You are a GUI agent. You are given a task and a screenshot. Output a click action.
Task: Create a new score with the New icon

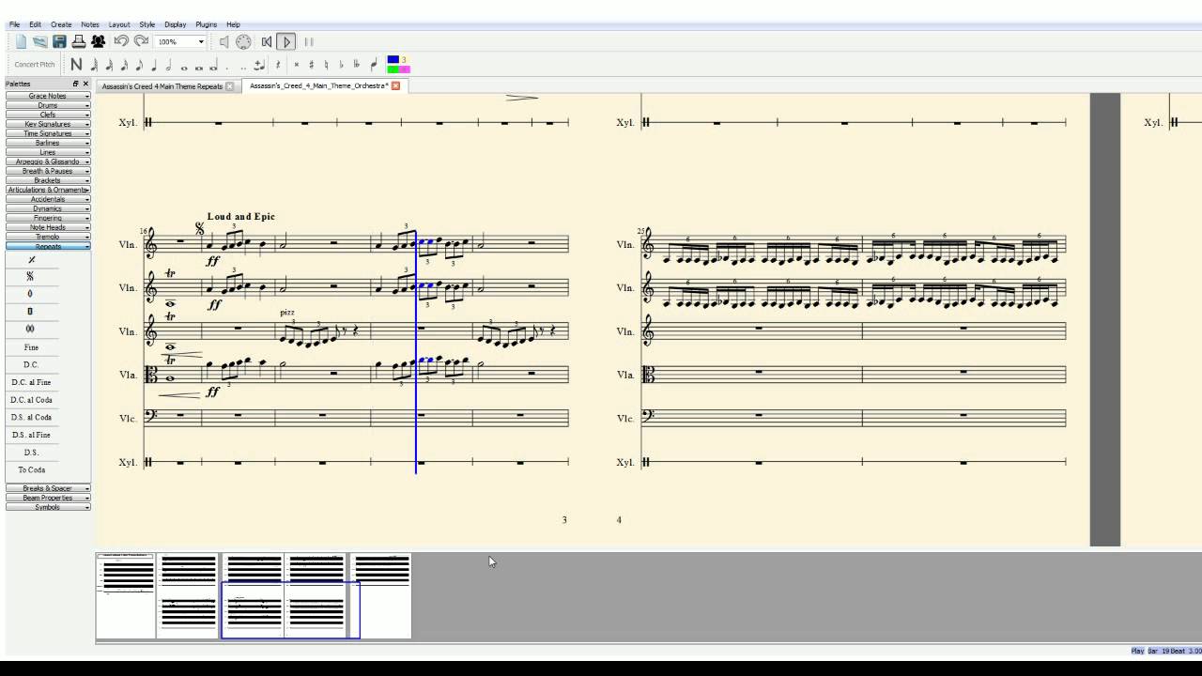(21, 41)
